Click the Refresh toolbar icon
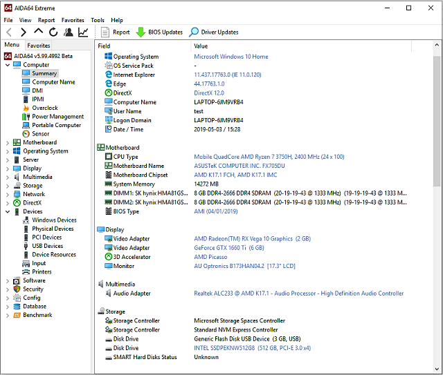The height and width of the screenshot is (375, 443). [x=53, y=32]
